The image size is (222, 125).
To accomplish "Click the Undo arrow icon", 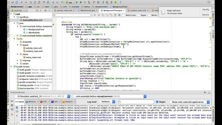I will tap(22, 2).
